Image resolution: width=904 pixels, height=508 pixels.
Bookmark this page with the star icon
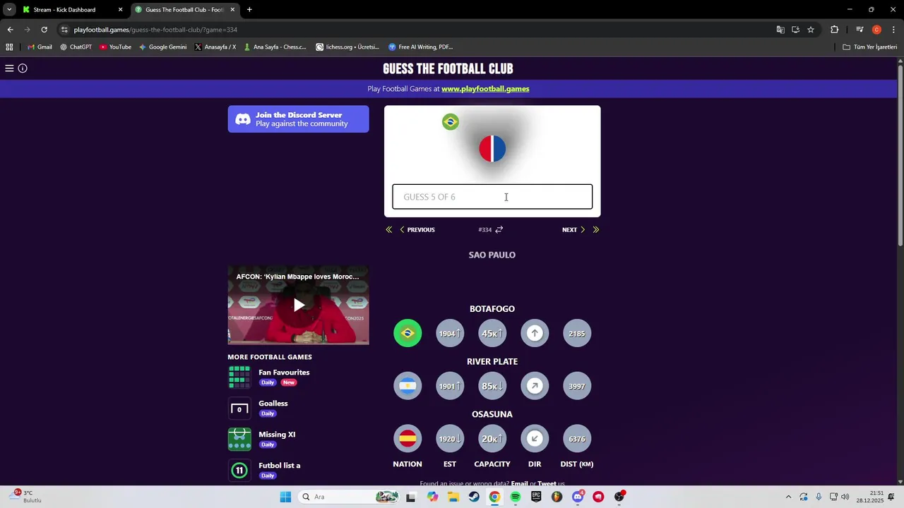(811, 30)
